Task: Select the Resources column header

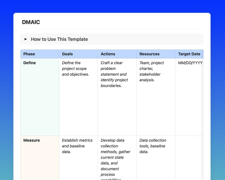Action: tap(149, 54)
